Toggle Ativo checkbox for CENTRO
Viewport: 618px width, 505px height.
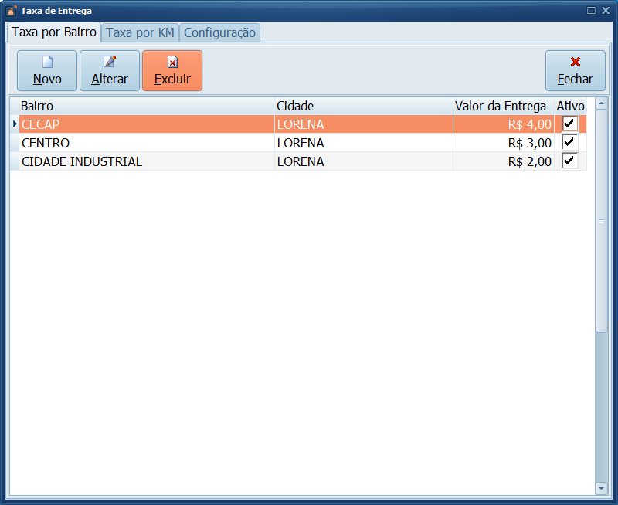[570, 143]
